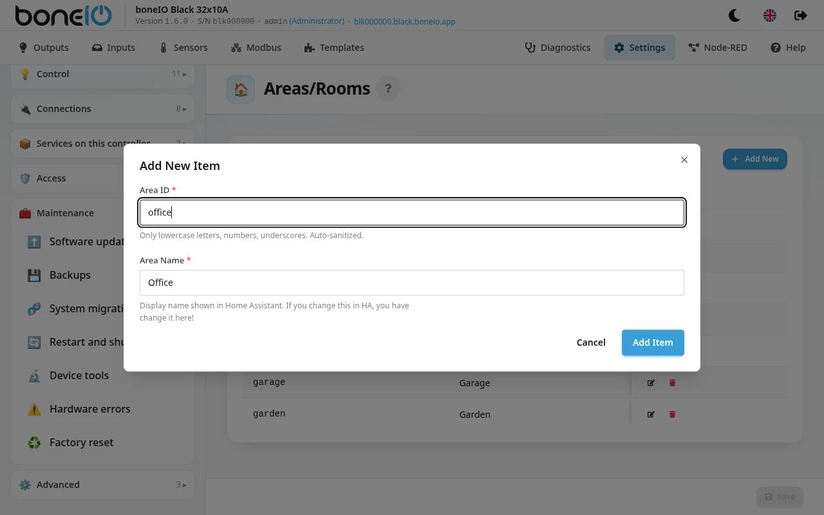Click the Device tools microscope icon
The width and height of the screenshot is (824, 515).
click(34, 375)
